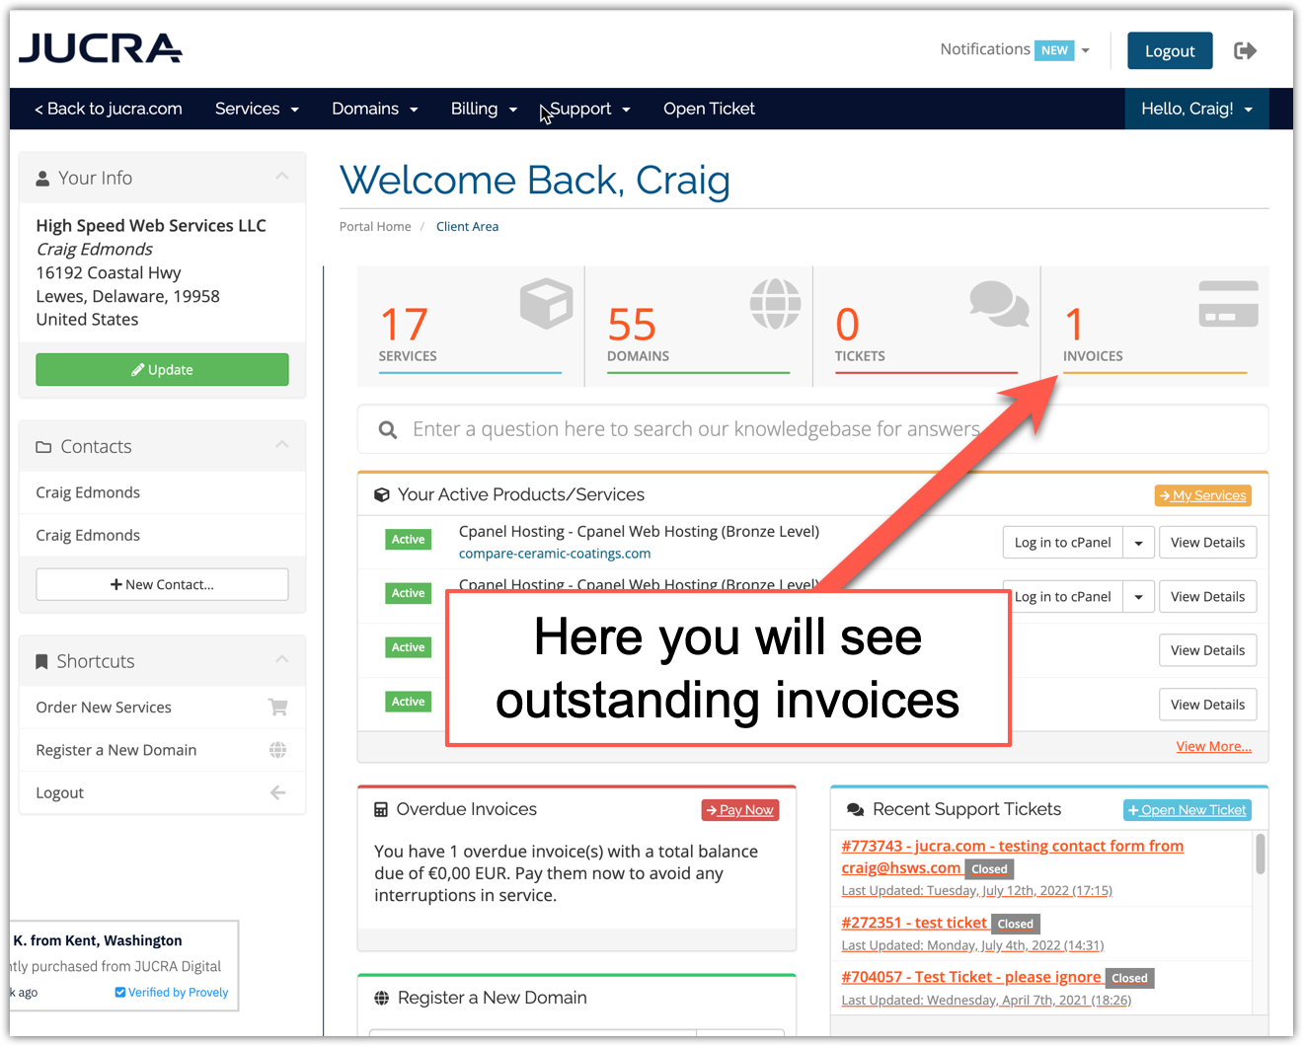This screenshot has width=1303, height=1046.
Task: Click the globe icon beside Register a New Domain
Action: point(277,750)
